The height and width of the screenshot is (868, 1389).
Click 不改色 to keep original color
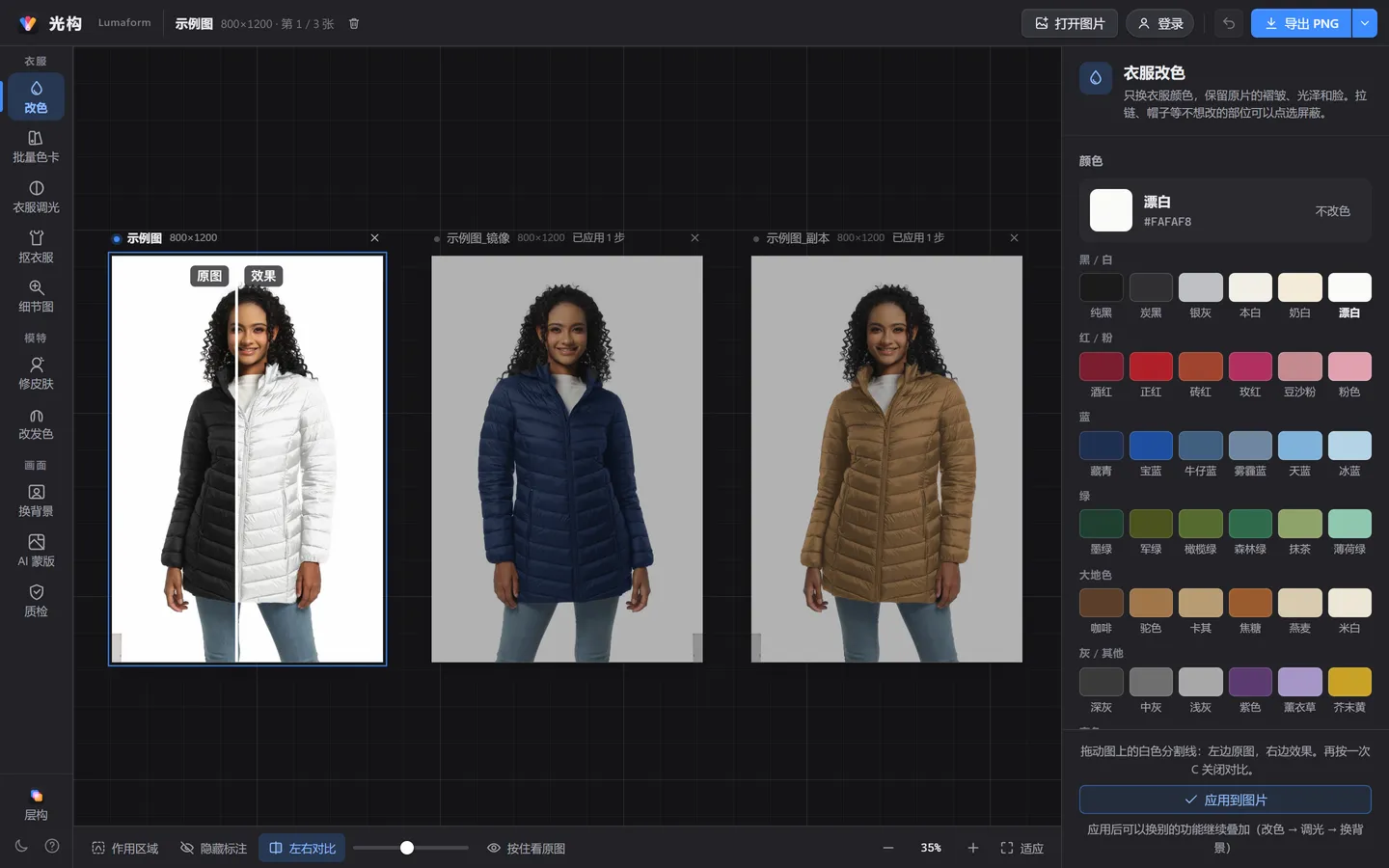[1333, 211]
